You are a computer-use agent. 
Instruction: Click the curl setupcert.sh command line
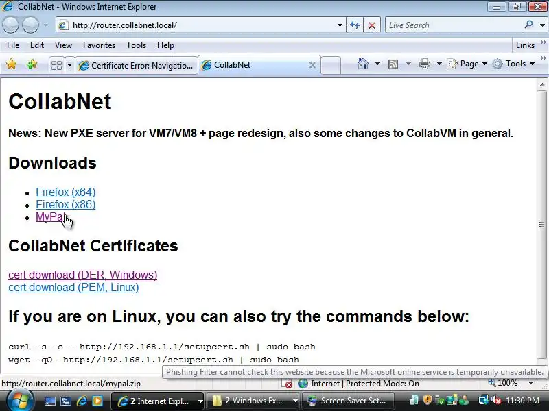coord(162,347)
